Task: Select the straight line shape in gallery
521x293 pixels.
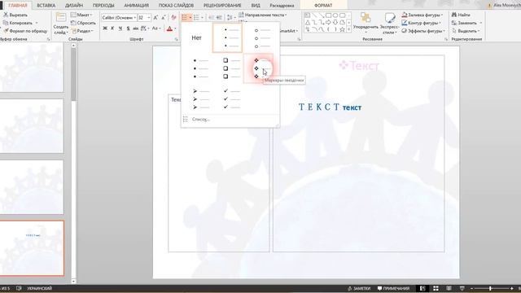Action: click(314, 15)
